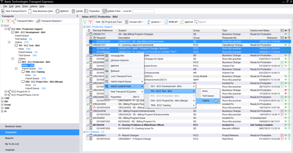
Task: Click the 'Look for' search field
Action: 143,11
